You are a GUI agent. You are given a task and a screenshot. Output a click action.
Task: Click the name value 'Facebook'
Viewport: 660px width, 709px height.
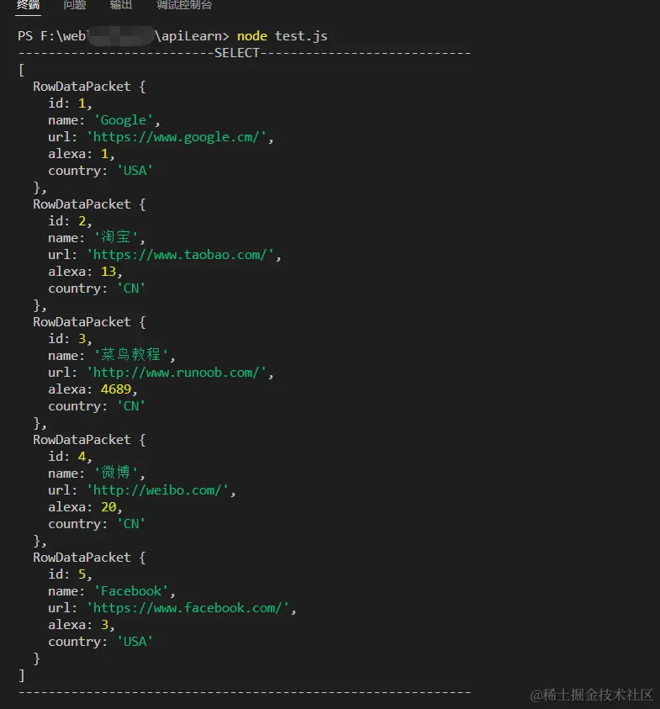(x=131, y=591)
